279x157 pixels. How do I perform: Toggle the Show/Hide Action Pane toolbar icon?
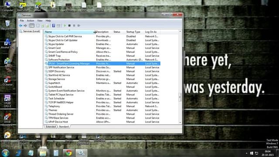58,26
